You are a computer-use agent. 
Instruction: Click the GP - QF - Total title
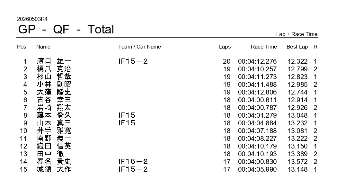click(x=66, y=29)
